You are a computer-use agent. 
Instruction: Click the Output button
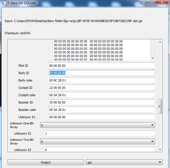[46, 162]
